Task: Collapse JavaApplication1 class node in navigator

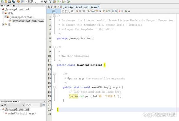Action: tap(1, 109)
